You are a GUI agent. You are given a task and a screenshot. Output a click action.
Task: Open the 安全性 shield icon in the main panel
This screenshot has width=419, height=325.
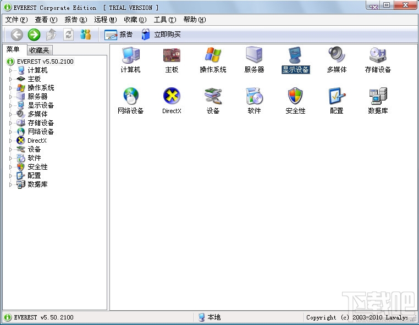(295, 101)
